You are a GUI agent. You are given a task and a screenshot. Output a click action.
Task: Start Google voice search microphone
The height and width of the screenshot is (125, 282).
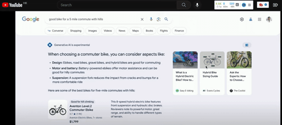(x=151, y=19)
